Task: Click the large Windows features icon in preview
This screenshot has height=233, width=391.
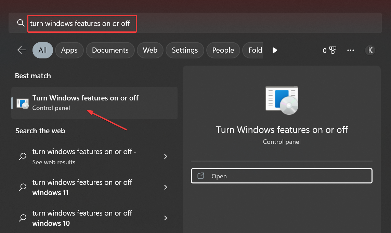Action: point(282,100)
